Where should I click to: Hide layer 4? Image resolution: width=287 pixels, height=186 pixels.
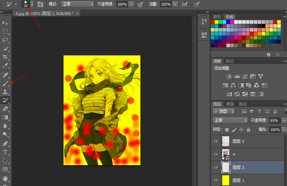coord(216,154)
